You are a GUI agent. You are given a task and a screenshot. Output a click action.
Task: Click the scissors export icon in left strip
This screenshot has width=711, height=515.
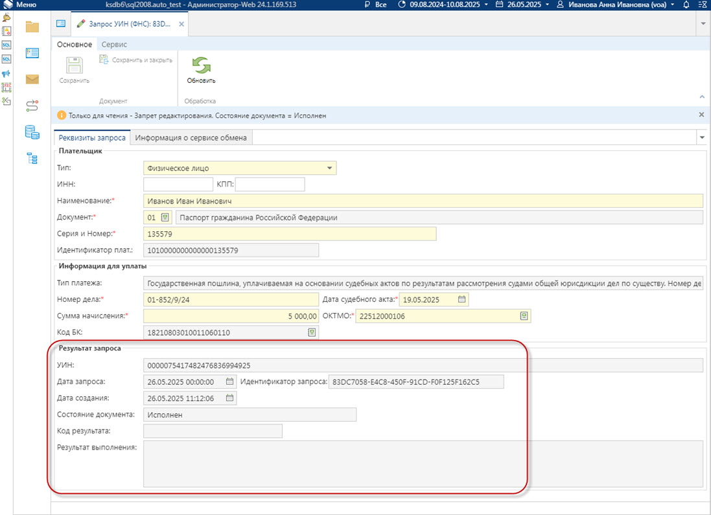(6, 101)
